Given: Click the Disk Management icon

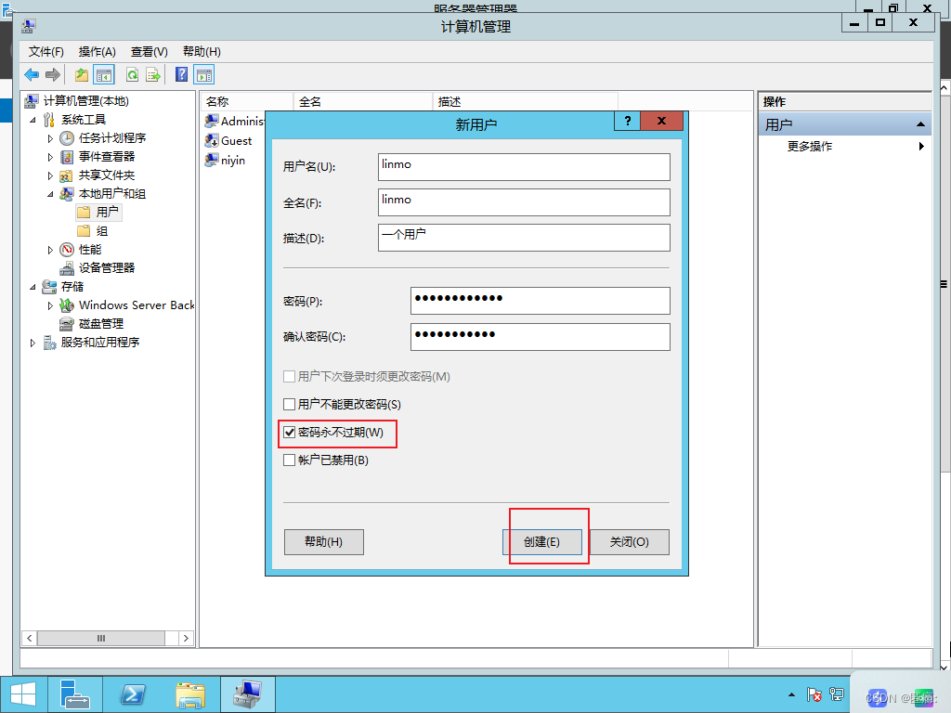Looking at the screenshot, I should 67,324.
